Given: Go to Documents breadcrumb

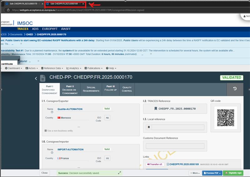Looking at the screenshot, I should [16, 34].
